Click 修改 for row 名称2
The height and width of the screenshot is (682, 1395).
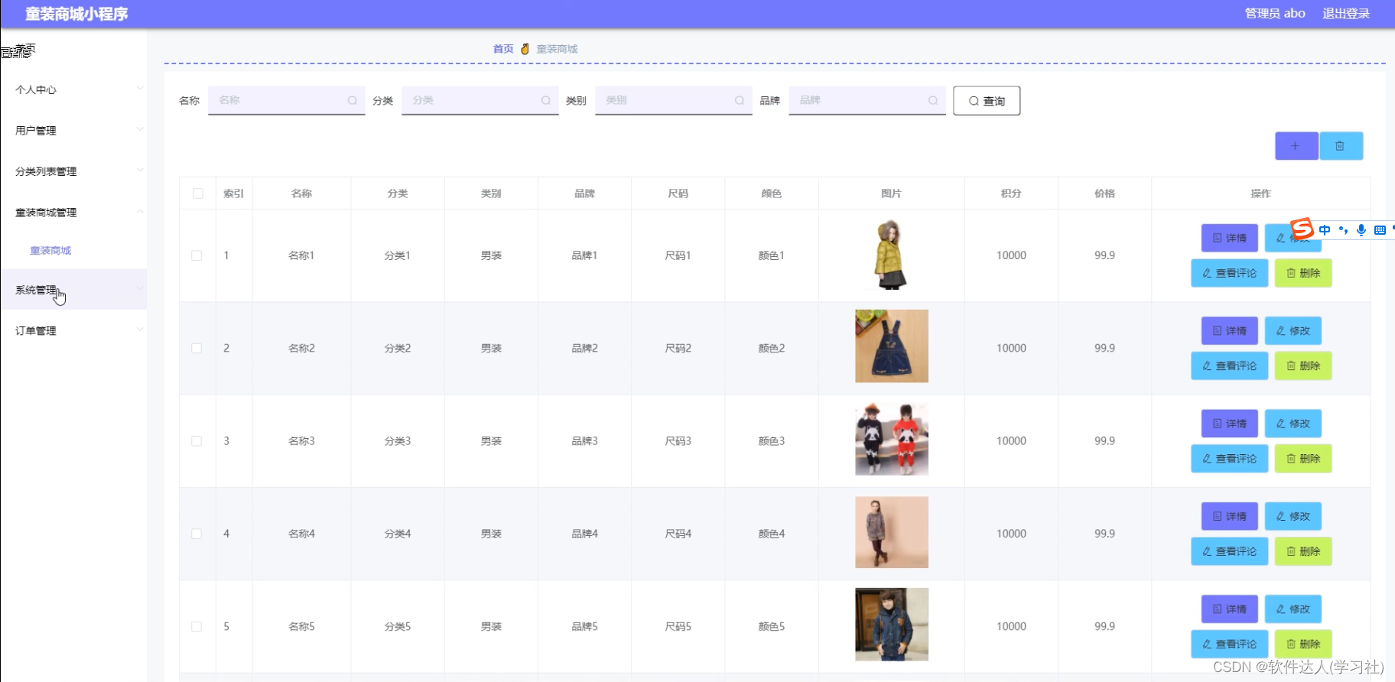[x=1293, y=331]
